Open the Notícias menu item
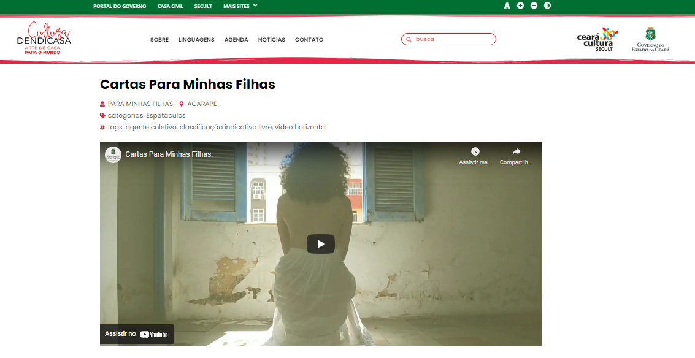The height and width of the screenshot is (358, 695). click(271, 40)
